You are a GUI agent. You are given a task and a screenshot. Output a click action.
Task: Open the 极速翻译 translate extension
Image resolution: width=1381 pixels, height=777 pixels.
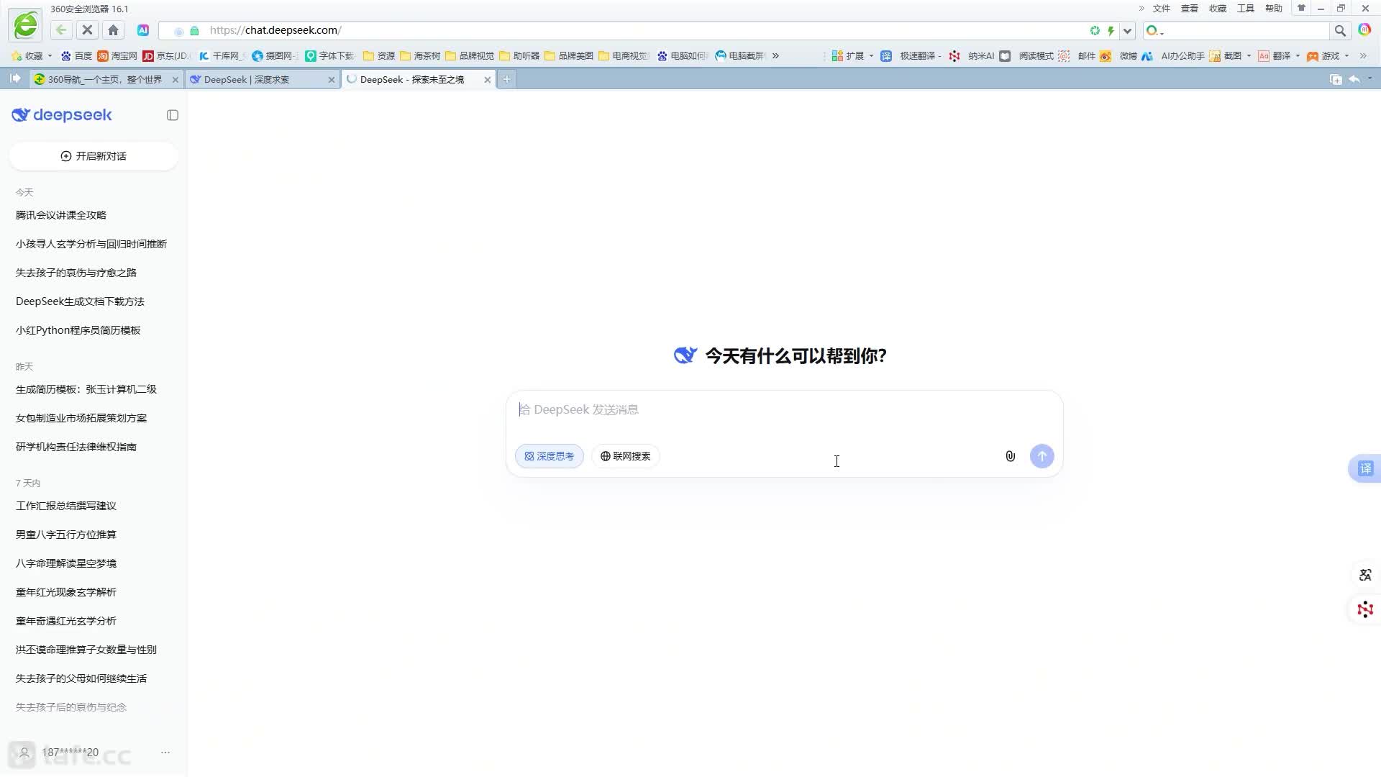(909, 55)
